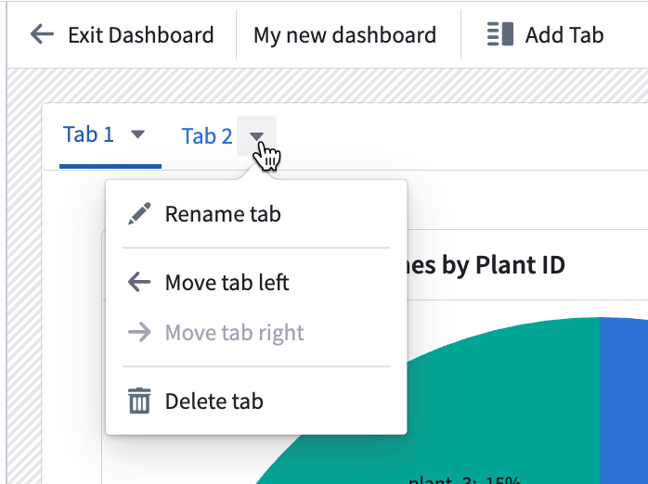Click the pencil icon for Rename tab
Screen dimensions: 648x484
(139, 214)
